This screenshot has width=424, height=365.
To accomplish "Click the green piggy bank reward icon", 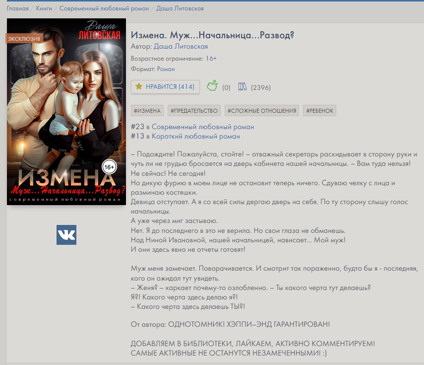I will [x=212, y=86].
